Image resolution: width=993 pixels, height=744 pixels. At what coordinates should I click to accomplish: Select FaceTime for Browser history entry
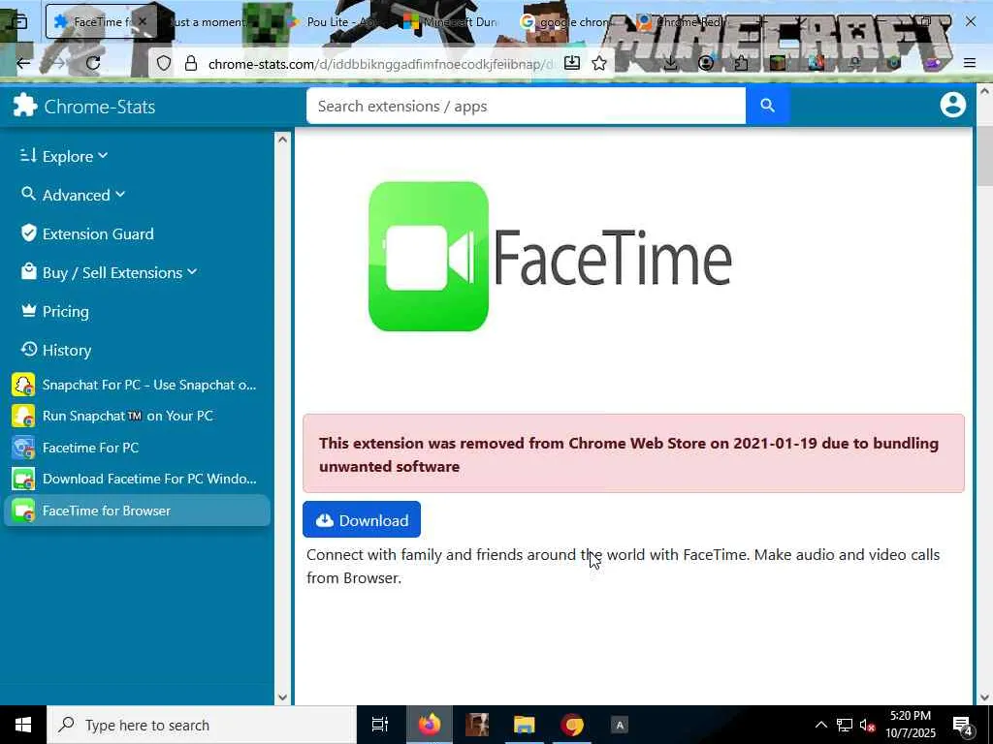(137, 511)
